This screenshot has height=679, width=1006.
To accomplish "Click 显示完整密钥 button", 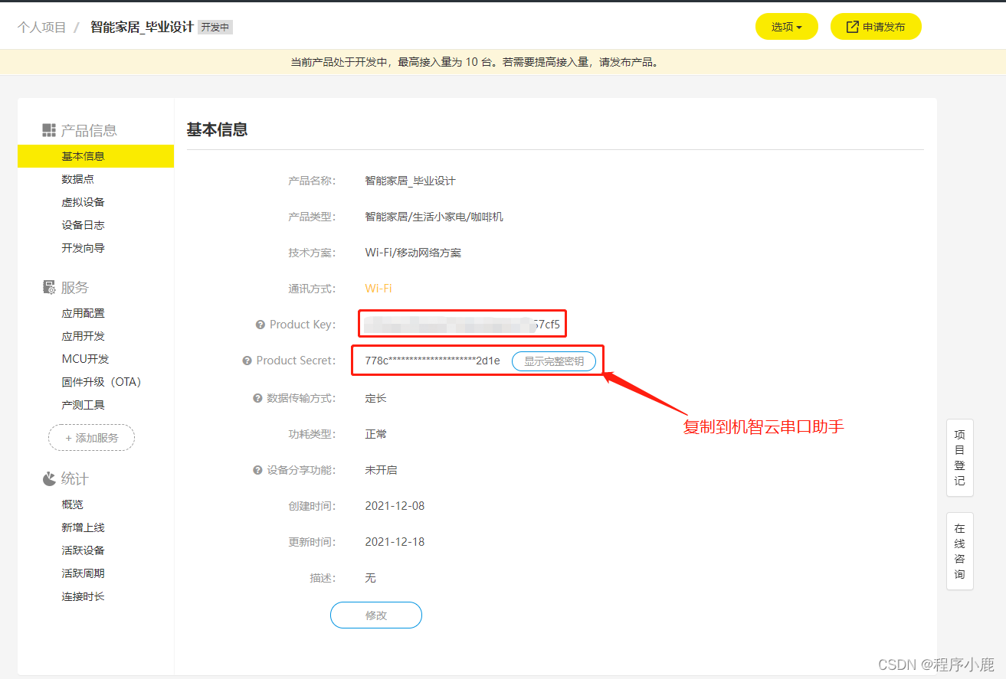I will point(554,361).
